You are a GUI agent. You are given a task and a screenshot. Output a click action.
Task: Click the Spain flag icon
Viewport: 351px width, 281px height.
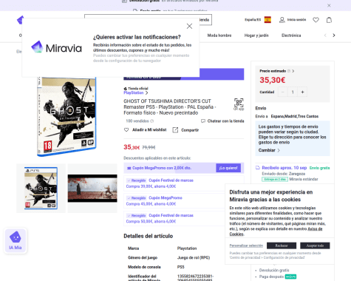tap(267, 19)
